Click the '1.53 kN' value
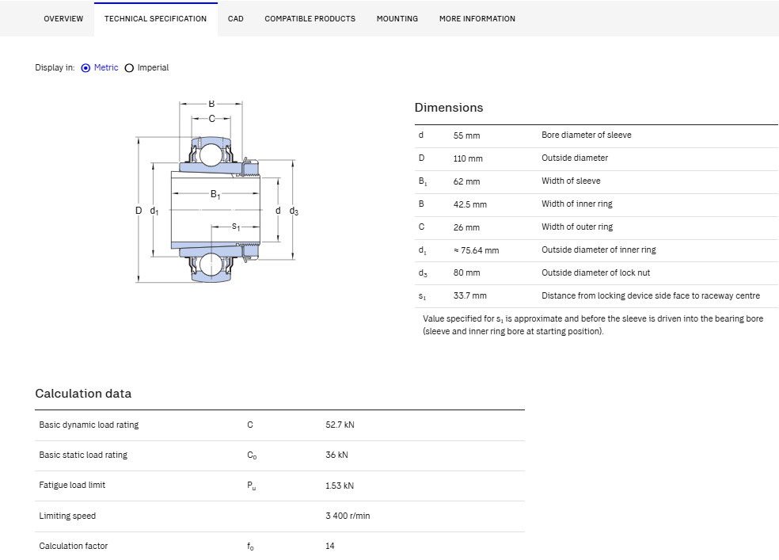The width and height of the screenshot is (779, 560). (340, 486)
